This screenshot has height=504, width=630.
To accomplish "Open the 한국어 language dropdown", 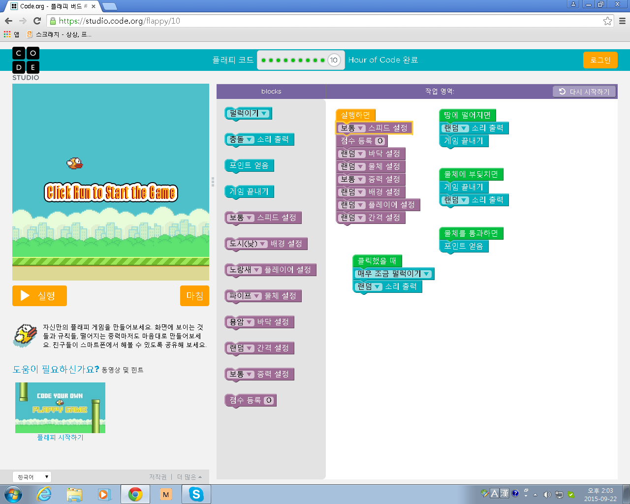I will 32,477.
